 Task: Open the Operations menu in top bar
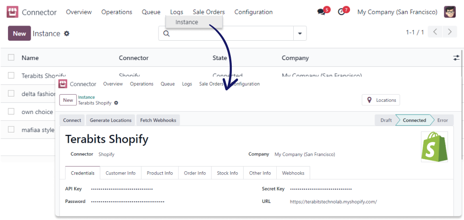[117, 12]
